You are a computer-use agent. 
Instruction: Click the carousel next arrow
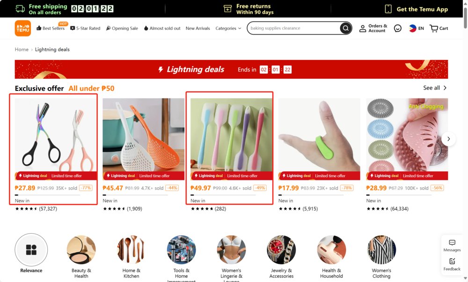coord(448,139)
